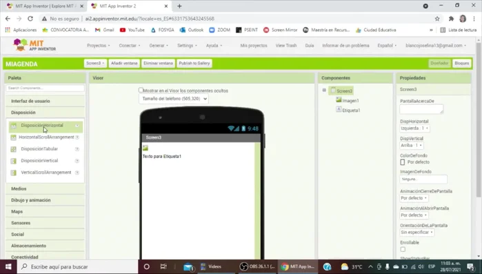Open 'Informar de un problema' link
The image size is (482, 274).
pyautogui.click(x=345, y=46)
